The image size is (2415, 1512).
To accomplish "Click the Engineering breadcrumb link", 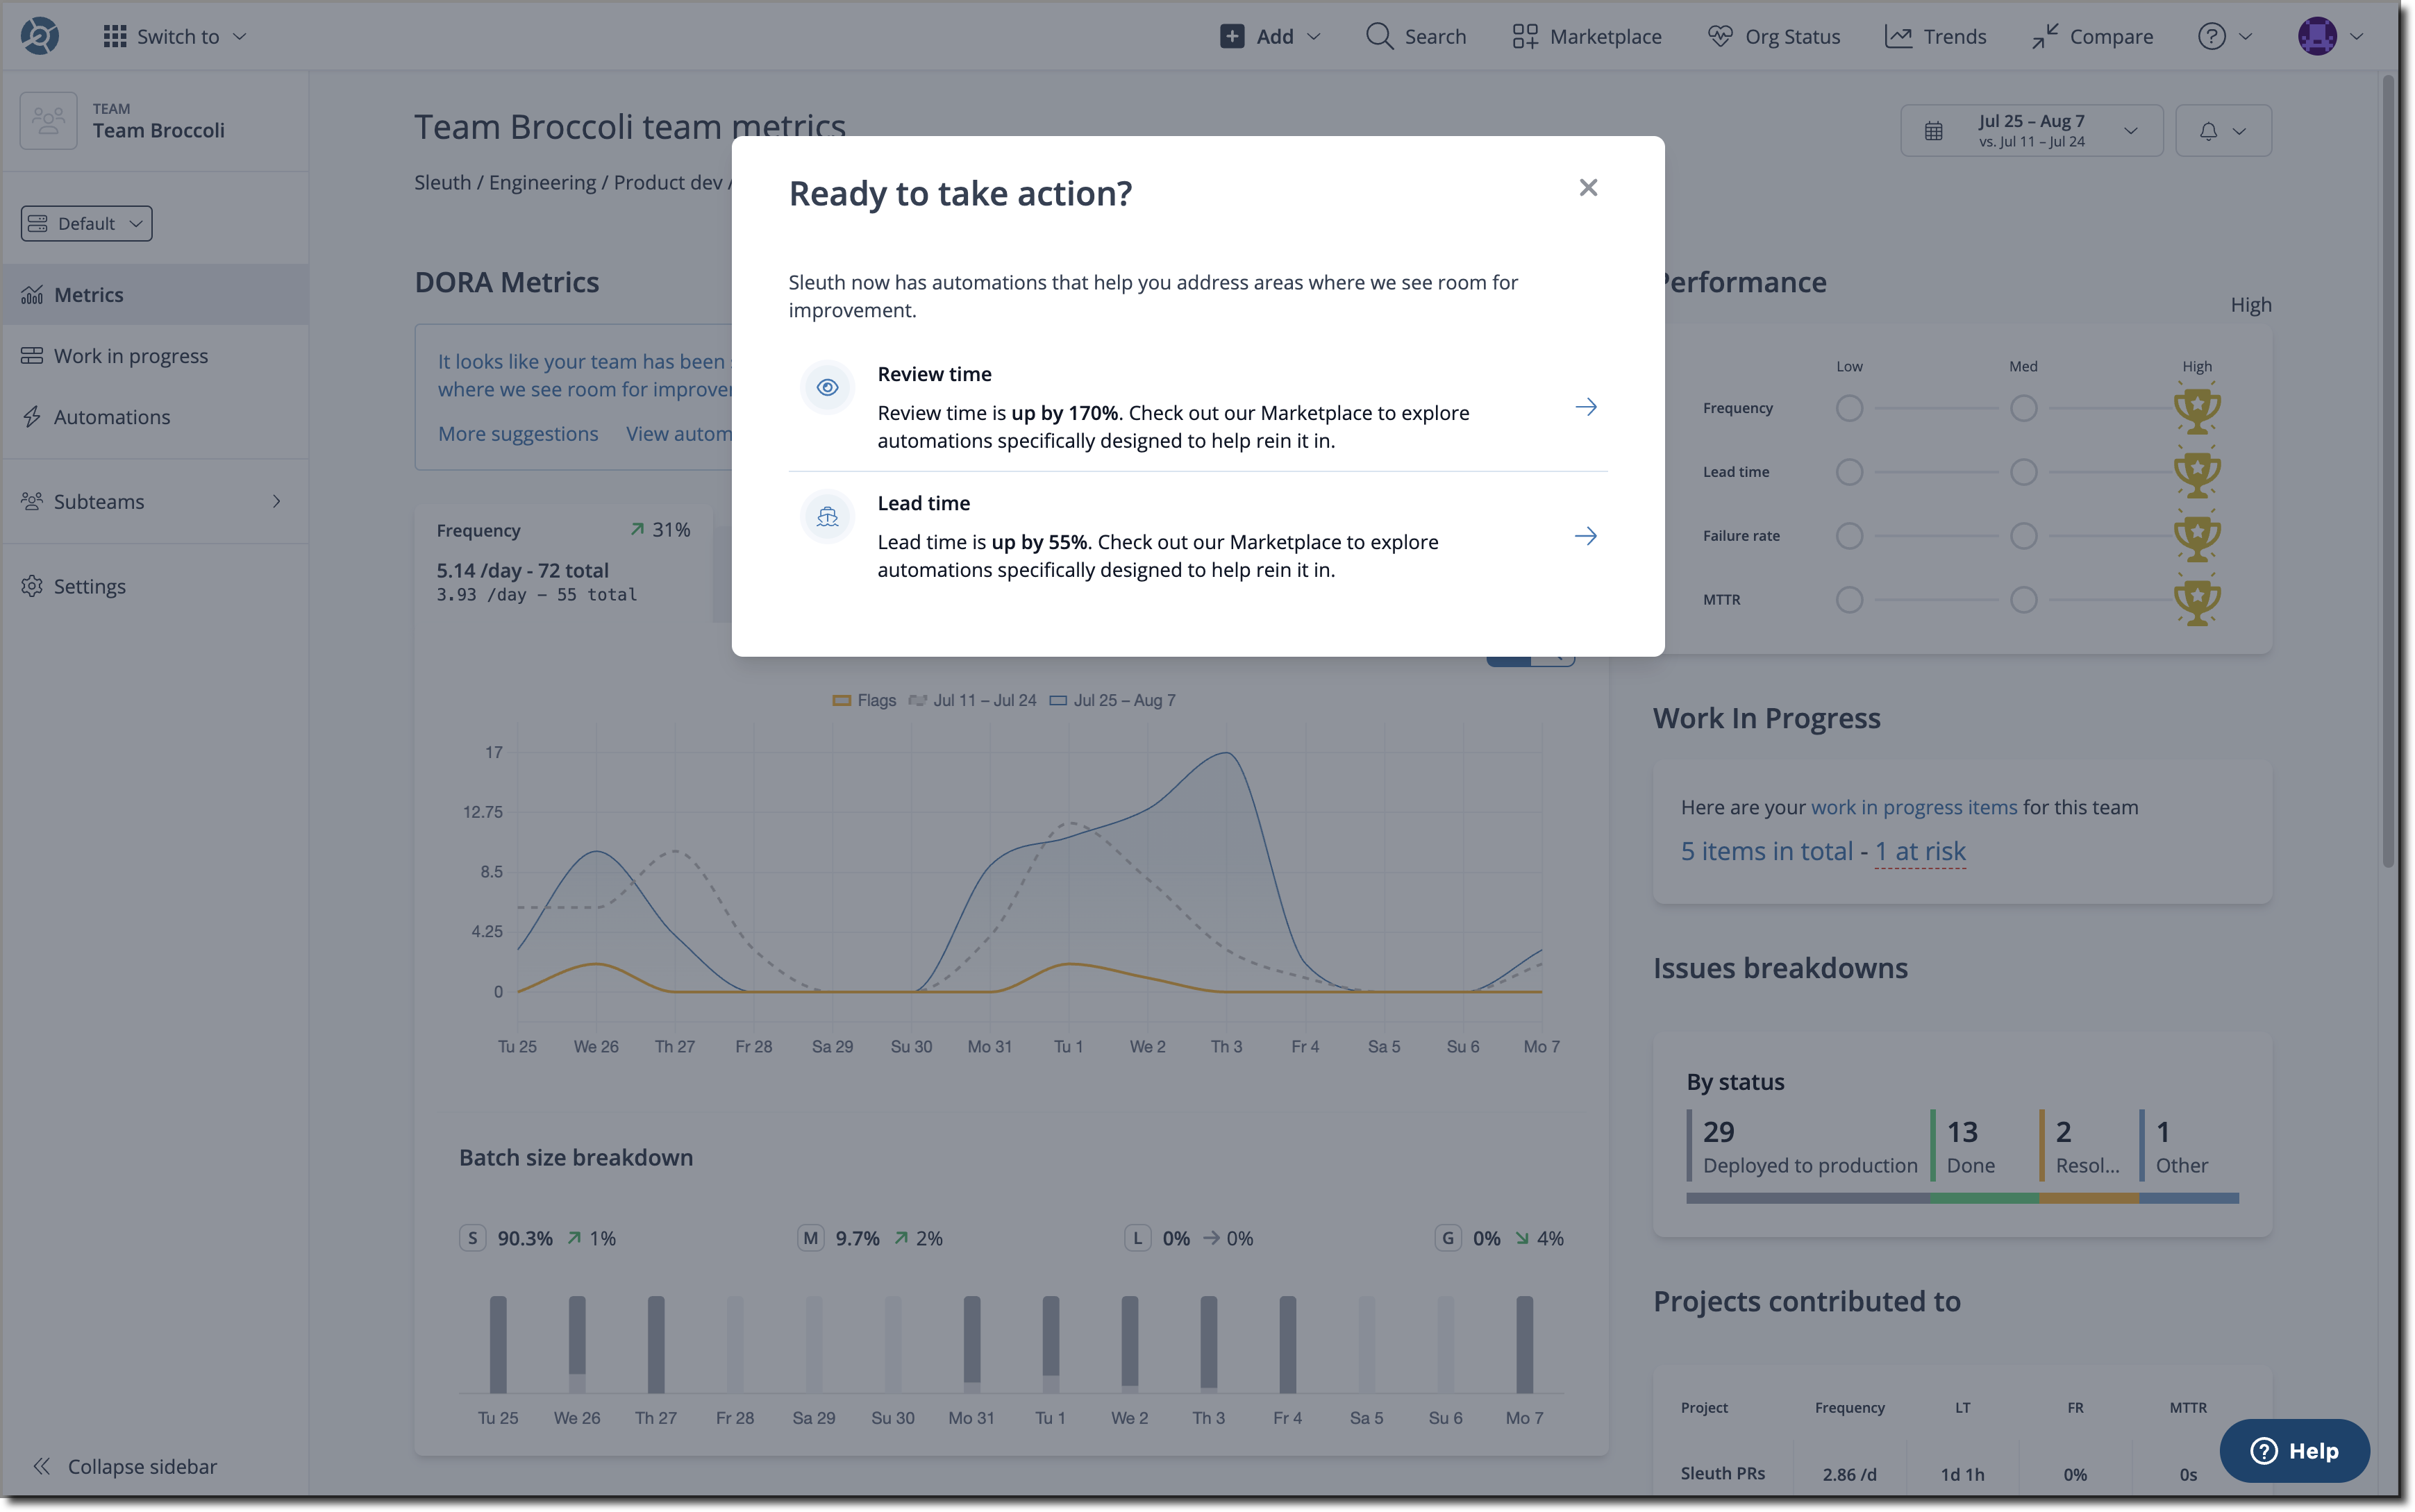I will [x=542, y=182].
